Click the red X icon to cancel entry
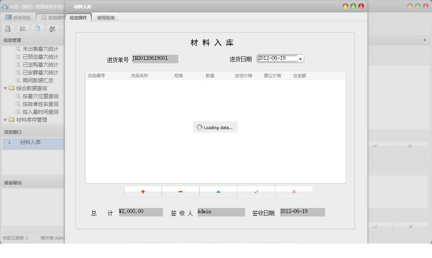 (x=294, y=191)
